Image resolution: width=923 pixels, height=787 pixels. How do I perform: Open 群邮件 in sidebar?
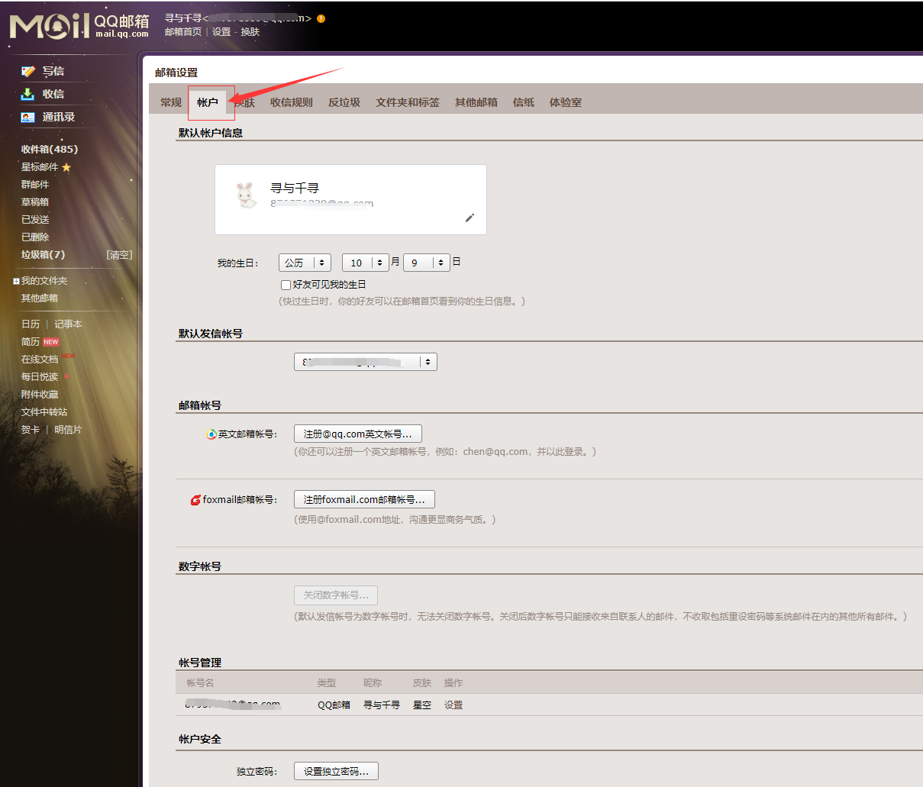pyautogui.click(x=35, y=185)
